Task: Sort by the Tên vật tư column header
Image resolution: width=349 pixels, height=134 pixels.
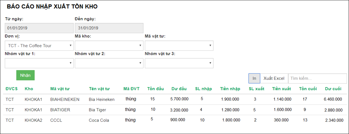Action: point(99,89)
